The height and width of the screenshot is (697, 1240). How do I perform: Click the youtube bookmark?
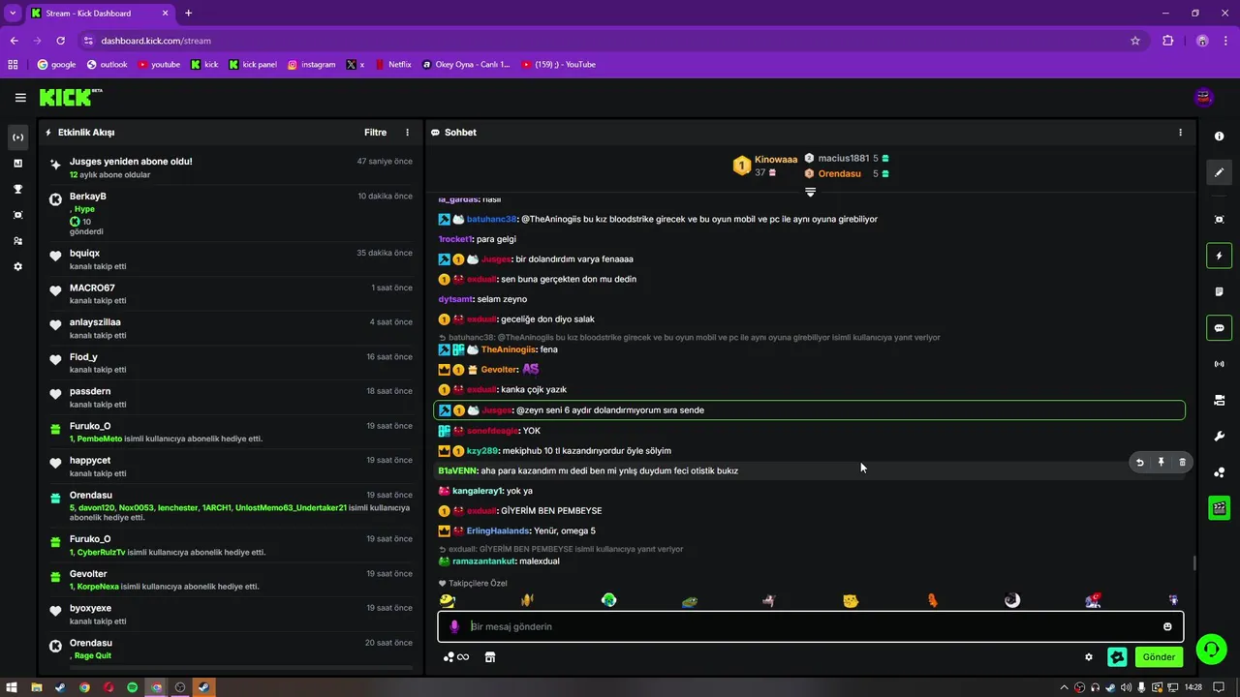(x=159, y=65)
